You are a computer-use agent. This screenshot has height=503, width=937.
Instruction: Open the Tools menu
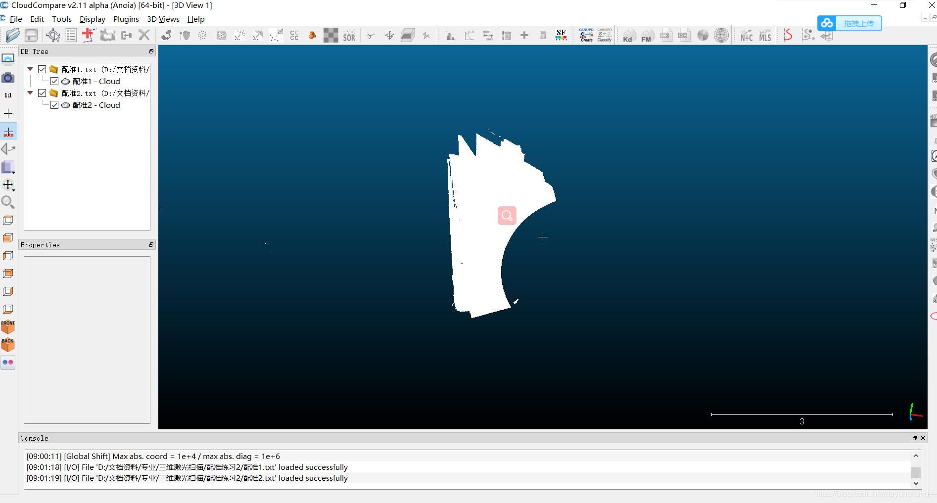pos(62,19)
